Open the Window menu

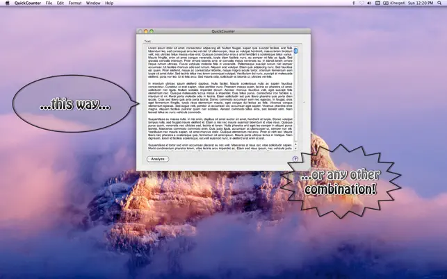93,3
